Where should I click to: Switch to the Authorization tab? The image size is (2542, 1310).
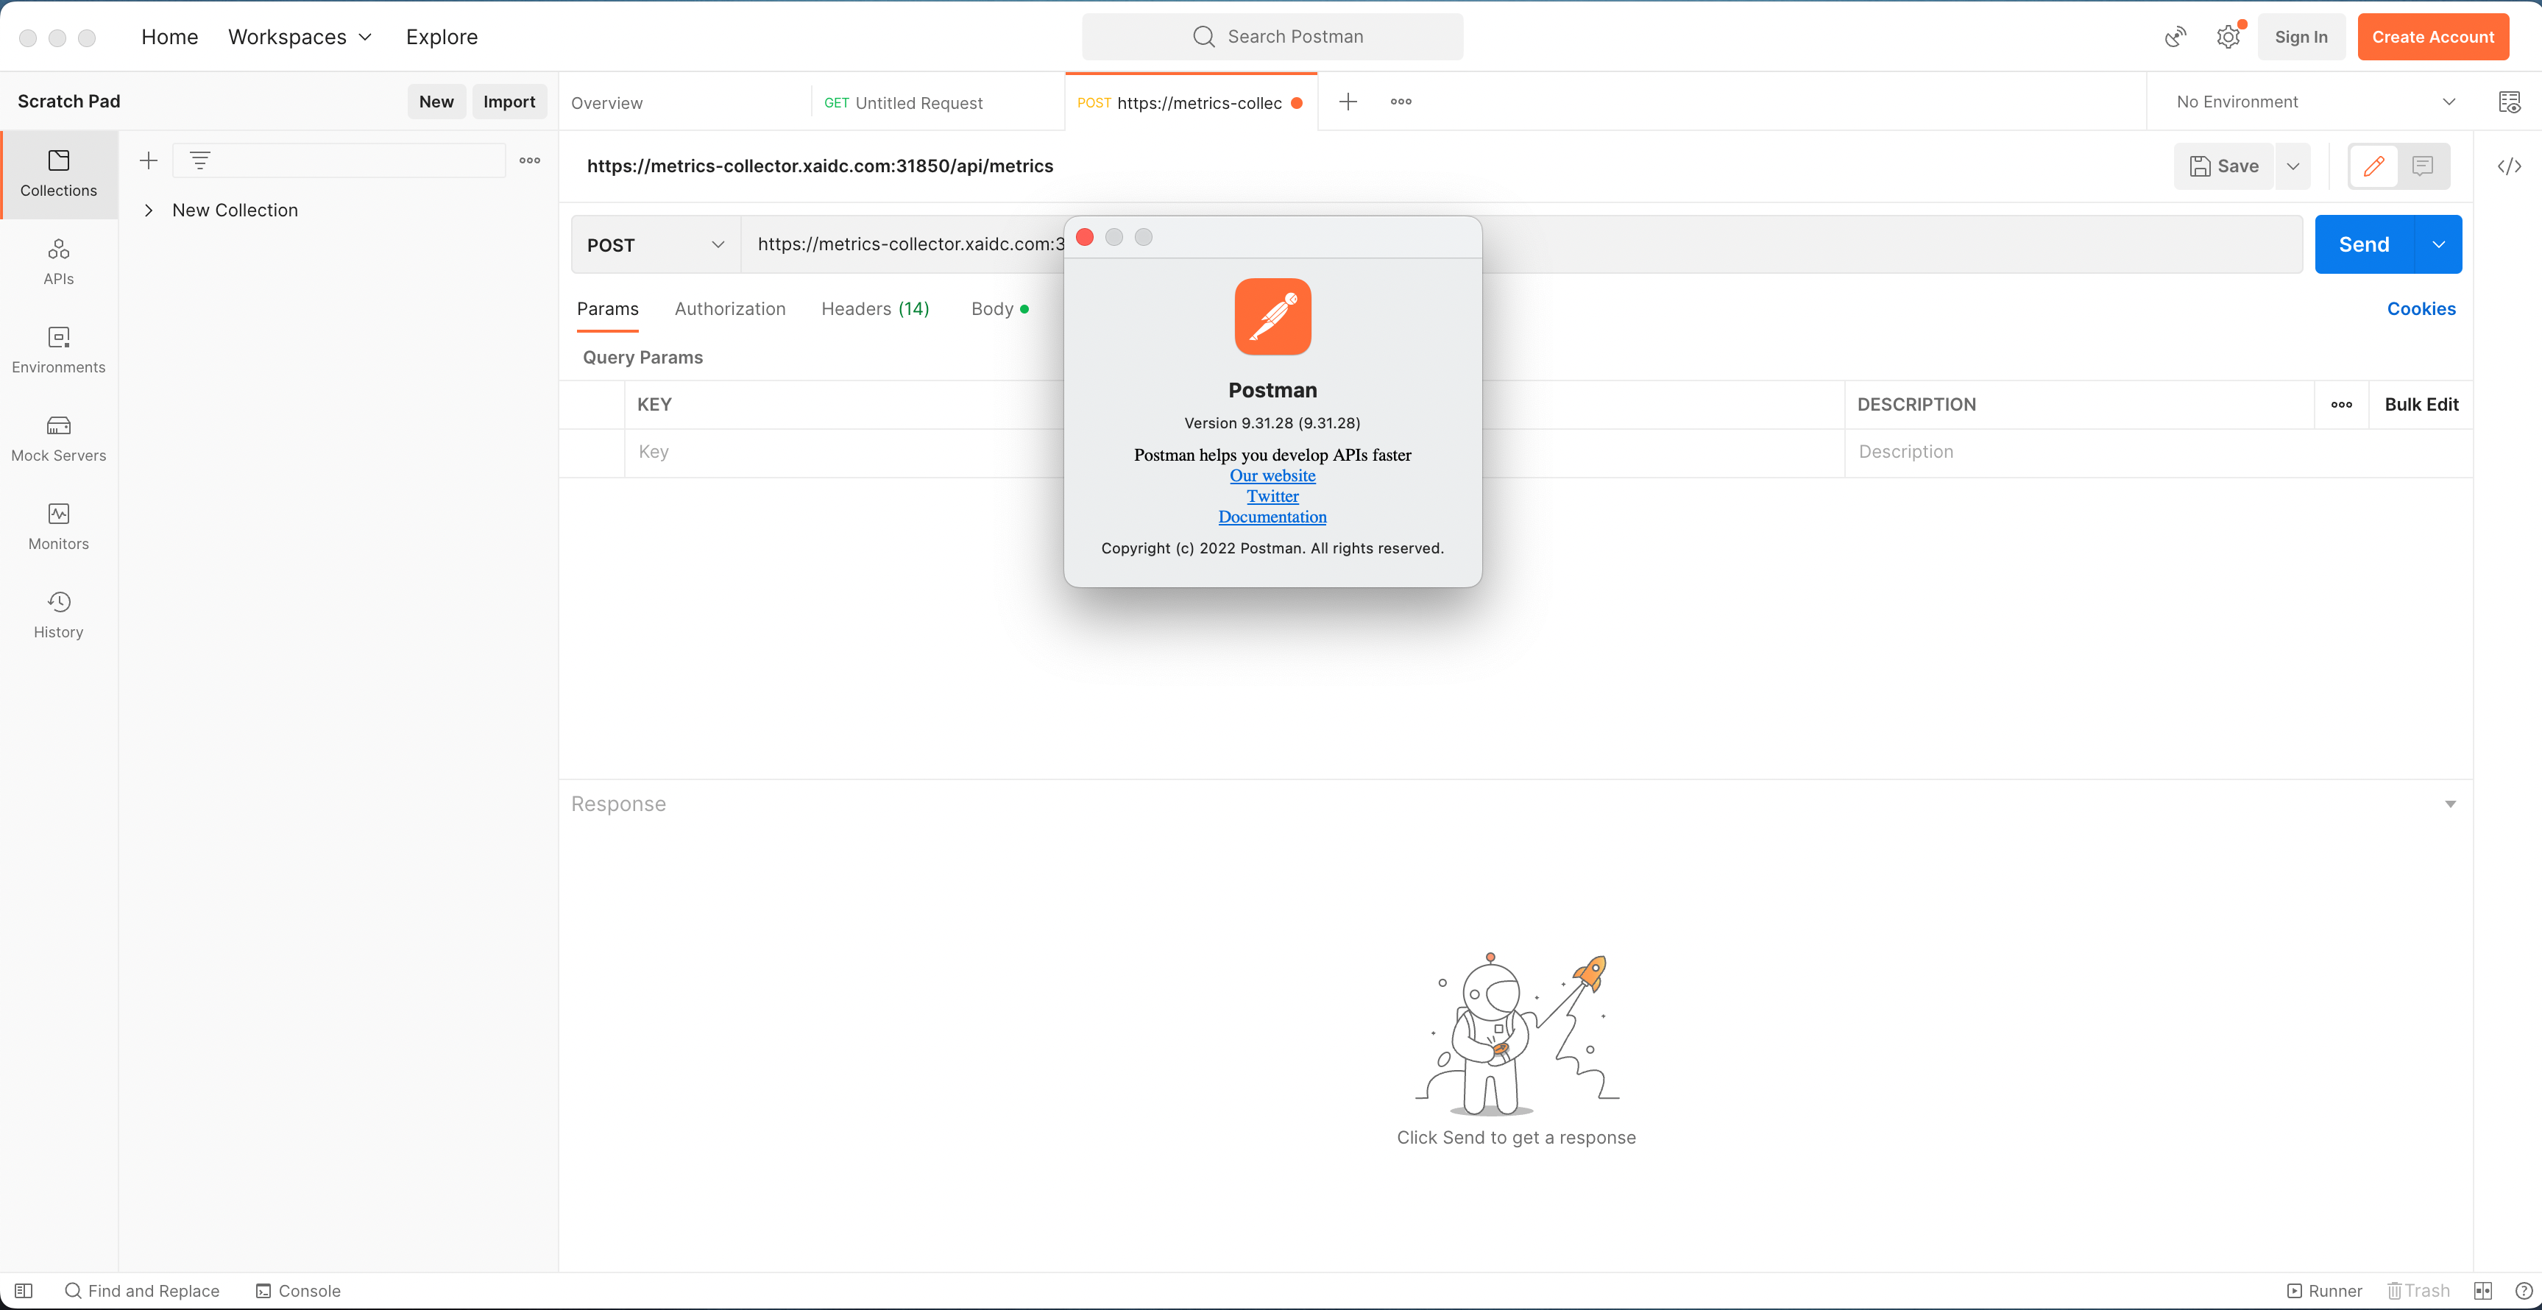pos(729,309)
